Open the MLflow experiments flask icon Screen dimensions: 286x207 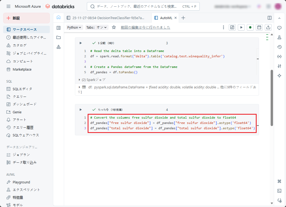(x=279, y=37)
